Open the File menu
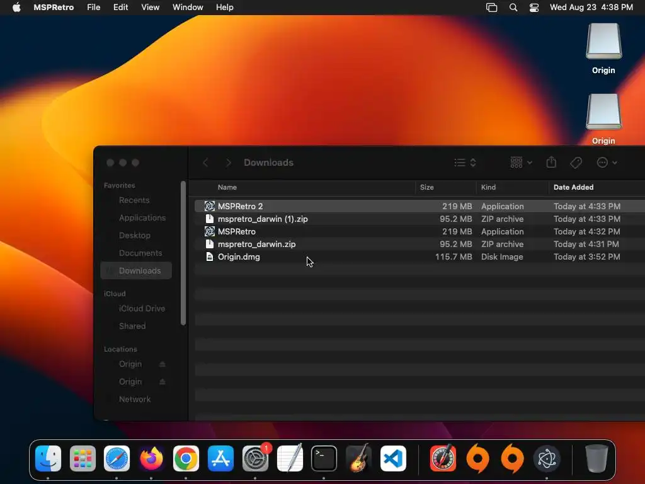Viewport: 645px width, 484px height. [x=93, y=7]
